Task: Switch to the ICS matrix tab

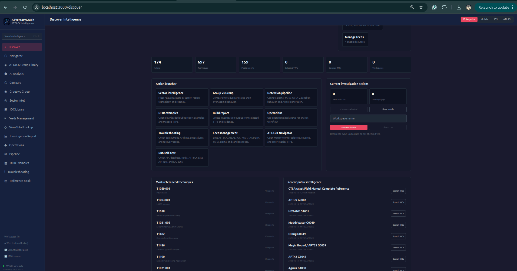Action: pyautogui.click(x=496, y=19)
